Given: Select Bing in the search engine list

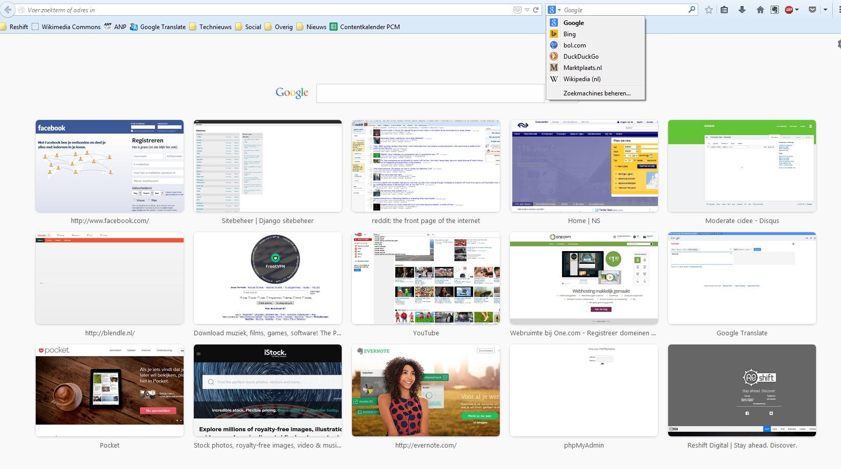Looking at the screenshot, I should [x=595, y=34].
